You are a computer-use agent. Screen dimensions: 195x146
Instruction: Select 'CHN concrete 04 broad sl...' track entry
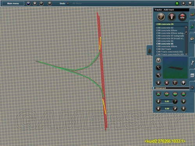(x=170, y=39)
